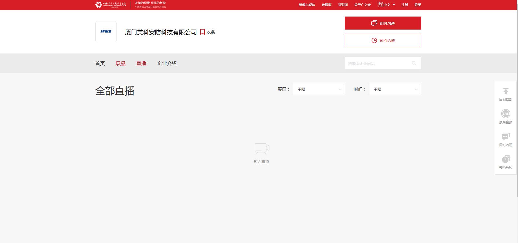Screen dimensions: 518x243
Task: Open the 登录 link
Action: pos(418,5)
